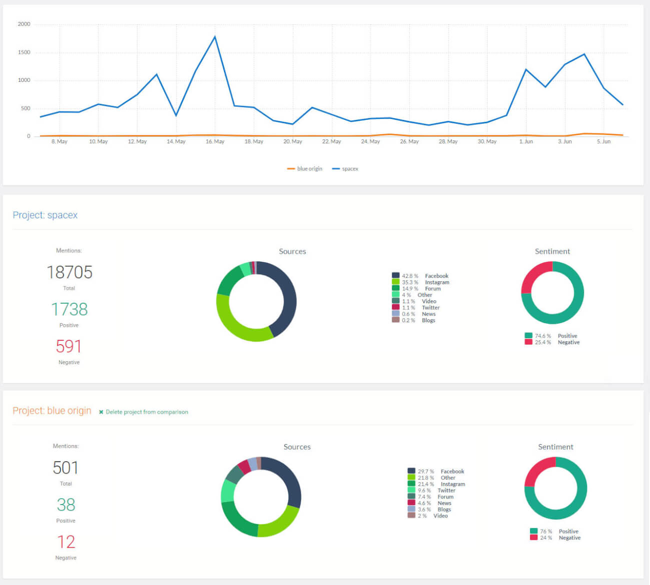Click Forum 7.4 % in blue origin legend
The height and width of the screenshot is (585, 650).
431,497
